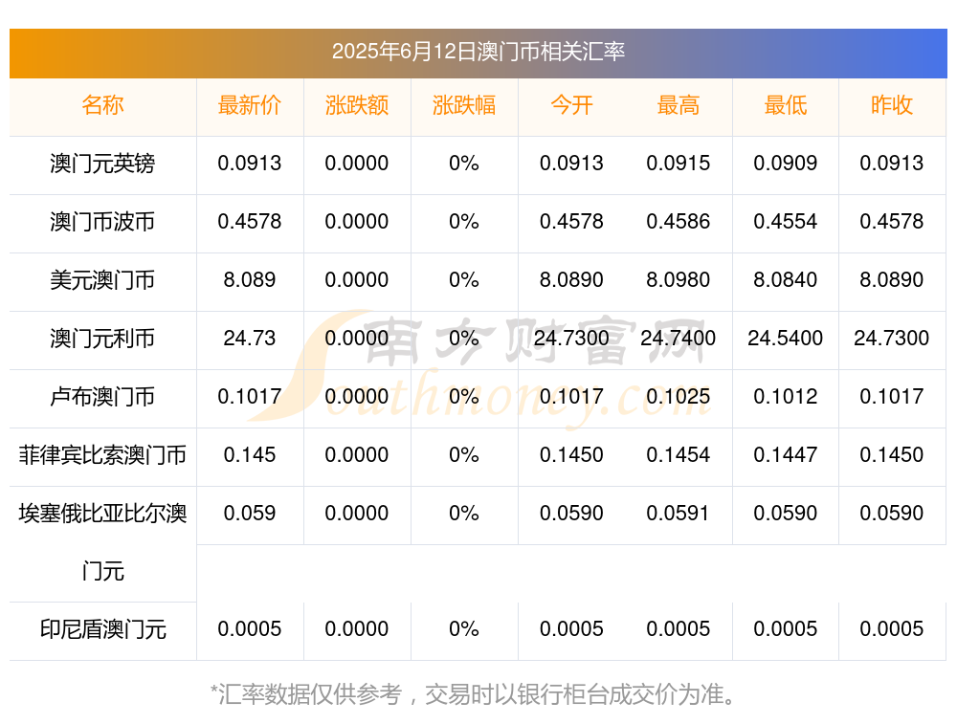Select the 最新价 column header
The image size is (957, 724).
click(x=250, y=105)
